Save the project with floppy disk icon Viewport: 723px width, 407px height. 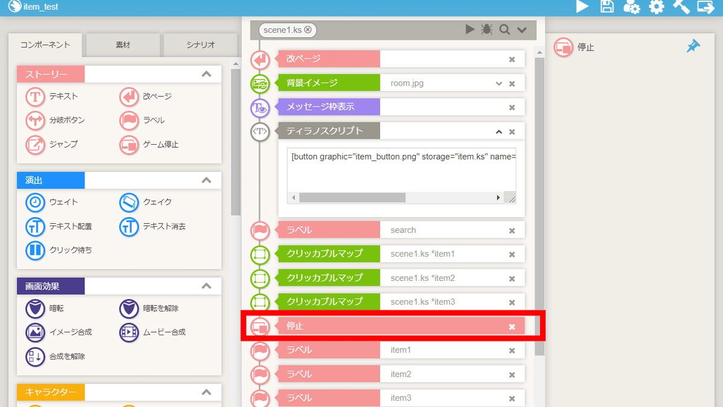tap(607, 7)
